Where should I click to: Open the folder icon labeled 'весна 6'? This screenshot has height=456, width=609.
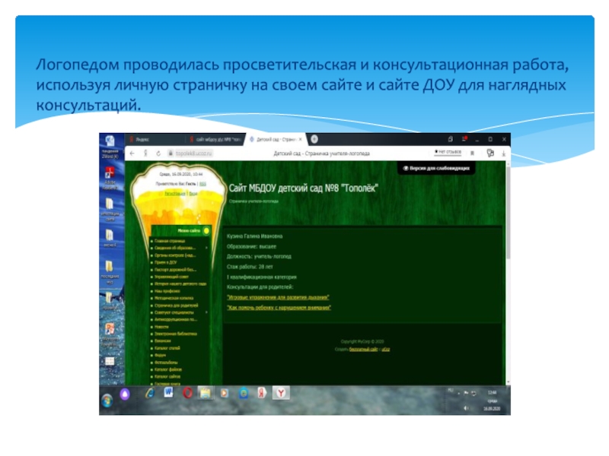point(110,237)
